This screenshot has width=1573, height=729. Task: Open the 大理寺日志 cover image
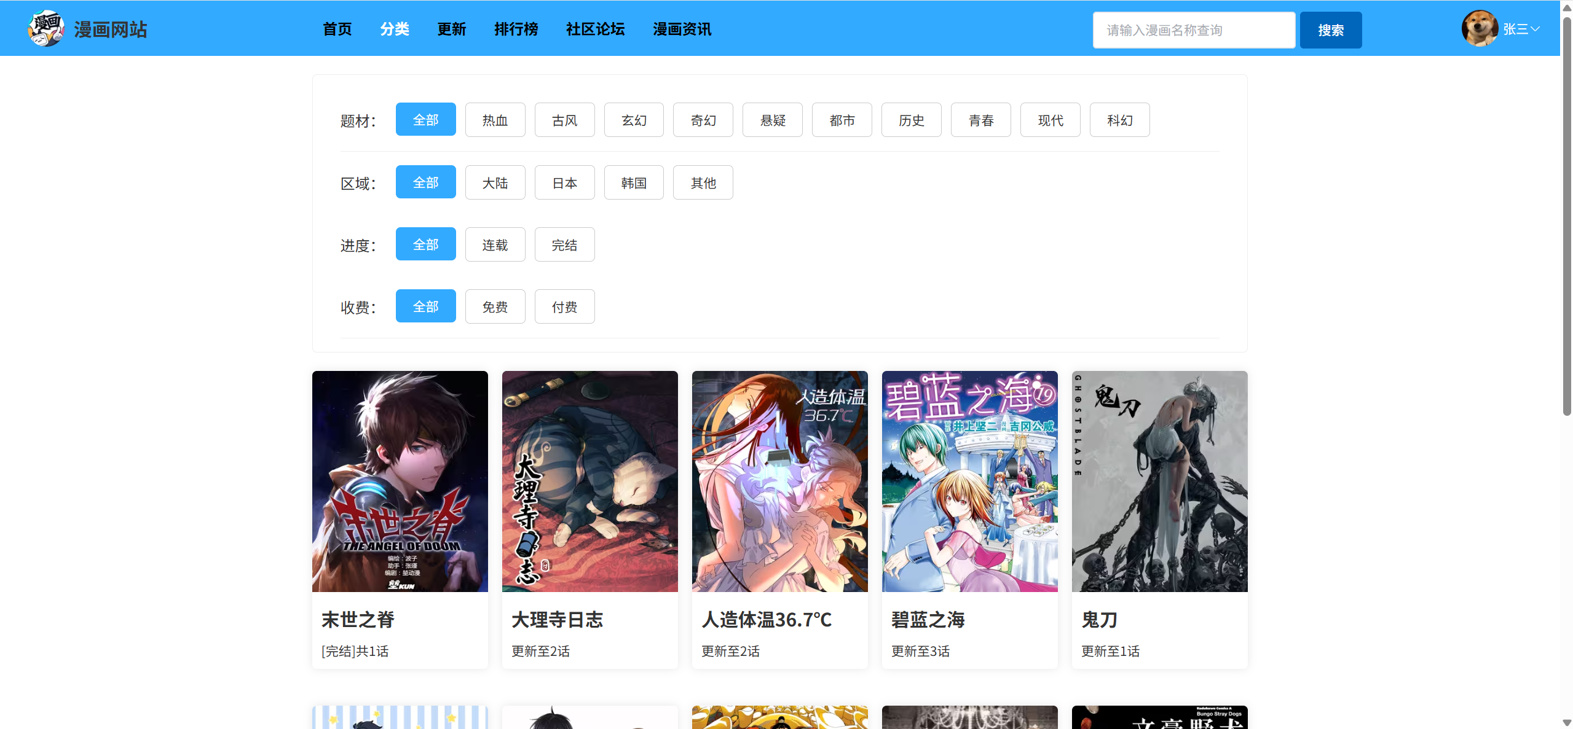coord(589,481)
